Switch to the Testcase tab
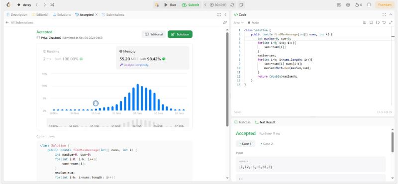Viewport: 398px width, 184px height. [242, 122]
